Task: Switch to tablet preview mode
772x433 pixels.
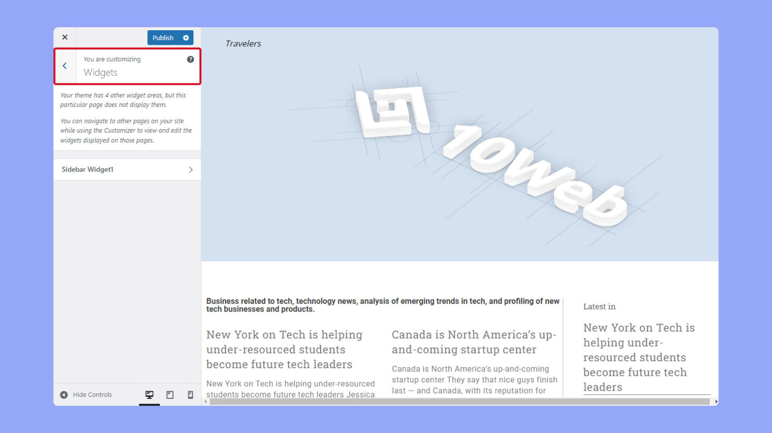Action: tap(169, 395)
